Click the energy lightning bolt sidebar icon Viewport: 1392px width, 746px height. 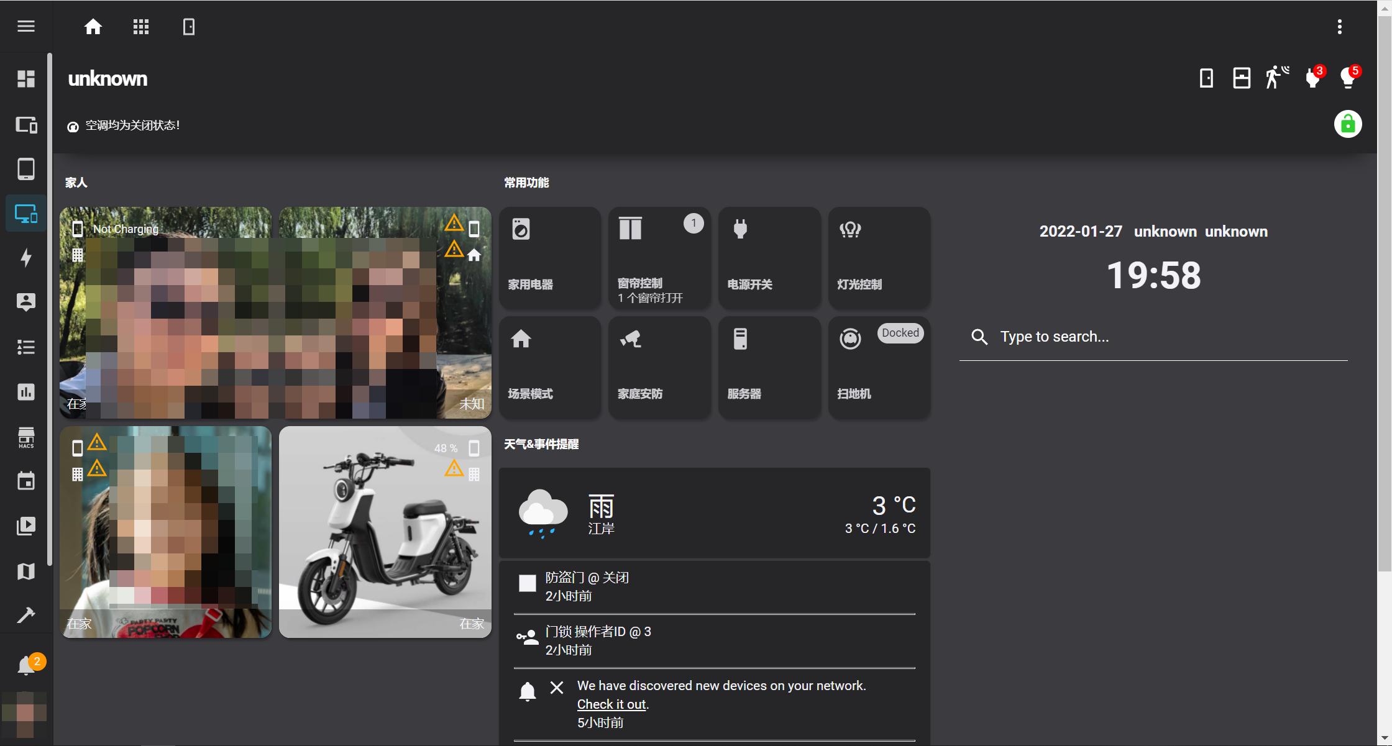[25, 257]
